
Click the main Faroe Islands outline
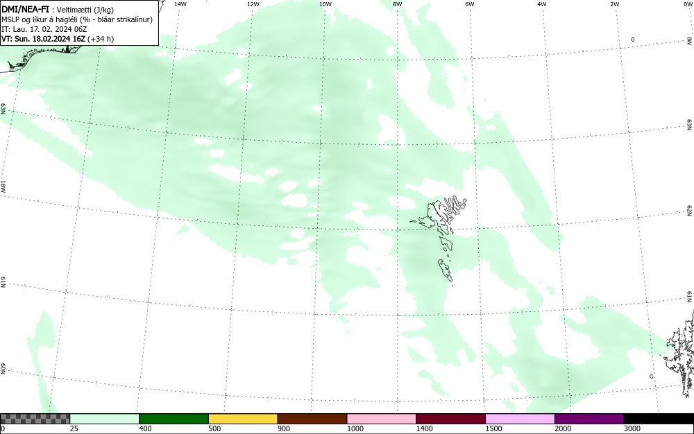(x=439, y=214)
